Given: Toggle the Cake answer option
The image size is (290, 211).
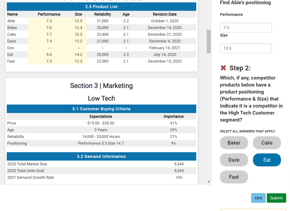Looking at the screenshot, I should point(267,143).
